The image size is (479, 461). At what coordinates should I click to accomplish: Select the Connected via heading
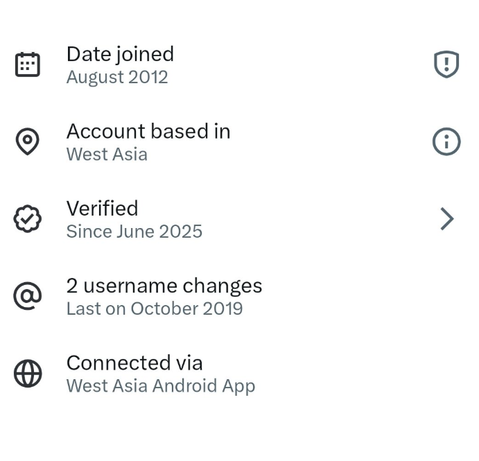point(134,363)
